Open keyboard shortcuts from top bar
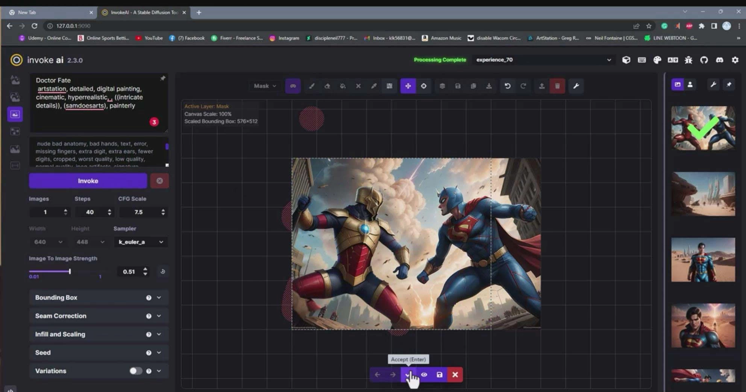The image size is (746, 392). (642, 60)
